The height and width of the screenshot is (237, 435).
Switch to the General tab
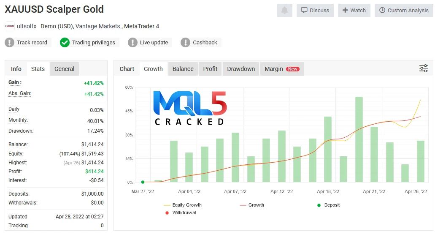click(65, 69)
